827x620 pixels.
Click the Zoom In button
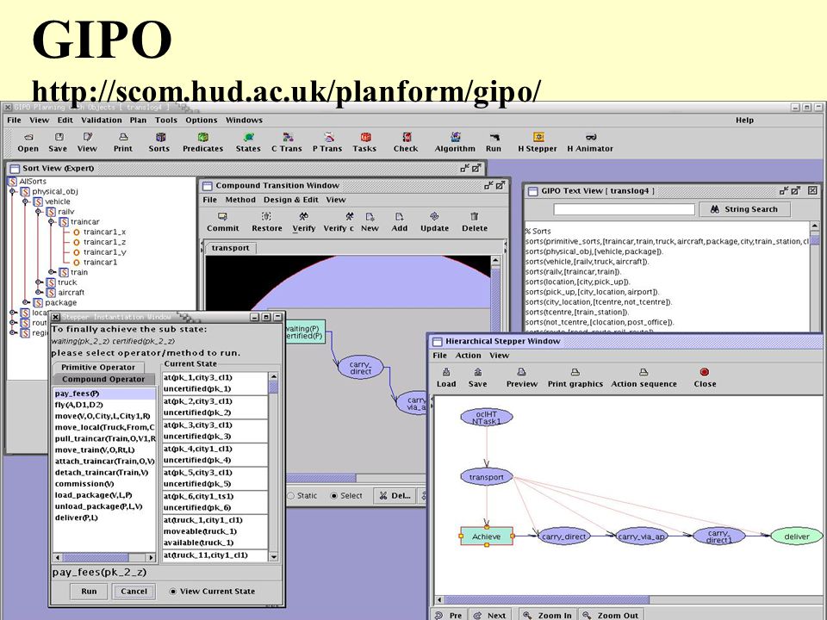point(548,615)
